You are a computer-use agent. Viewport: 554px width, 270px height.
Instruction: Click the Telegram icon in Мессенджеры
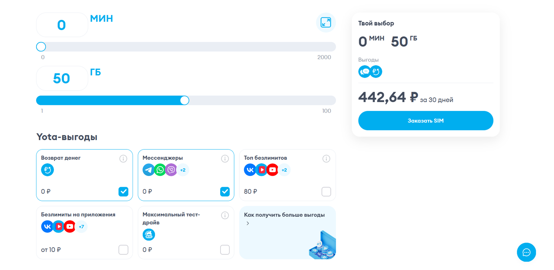click(149, 170)
